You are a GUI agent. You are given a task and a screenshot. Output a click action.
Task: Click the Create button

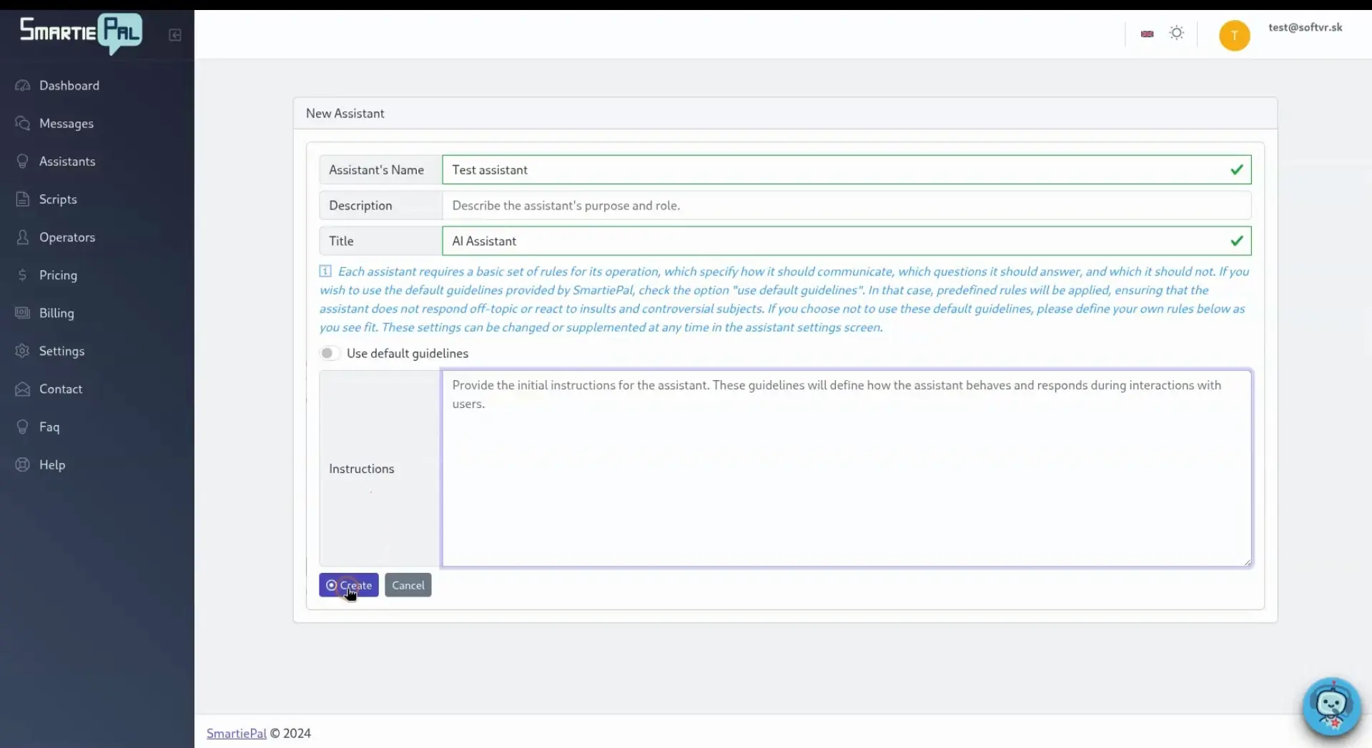pyautogui.click(x=348, y=584)
